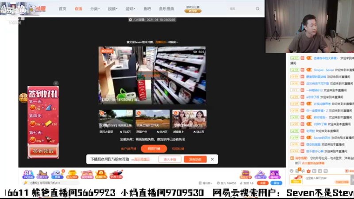Viewport: 354px width, 199px height.
Task: Click the red speedboat gift icon
Action: coord(116,174)
